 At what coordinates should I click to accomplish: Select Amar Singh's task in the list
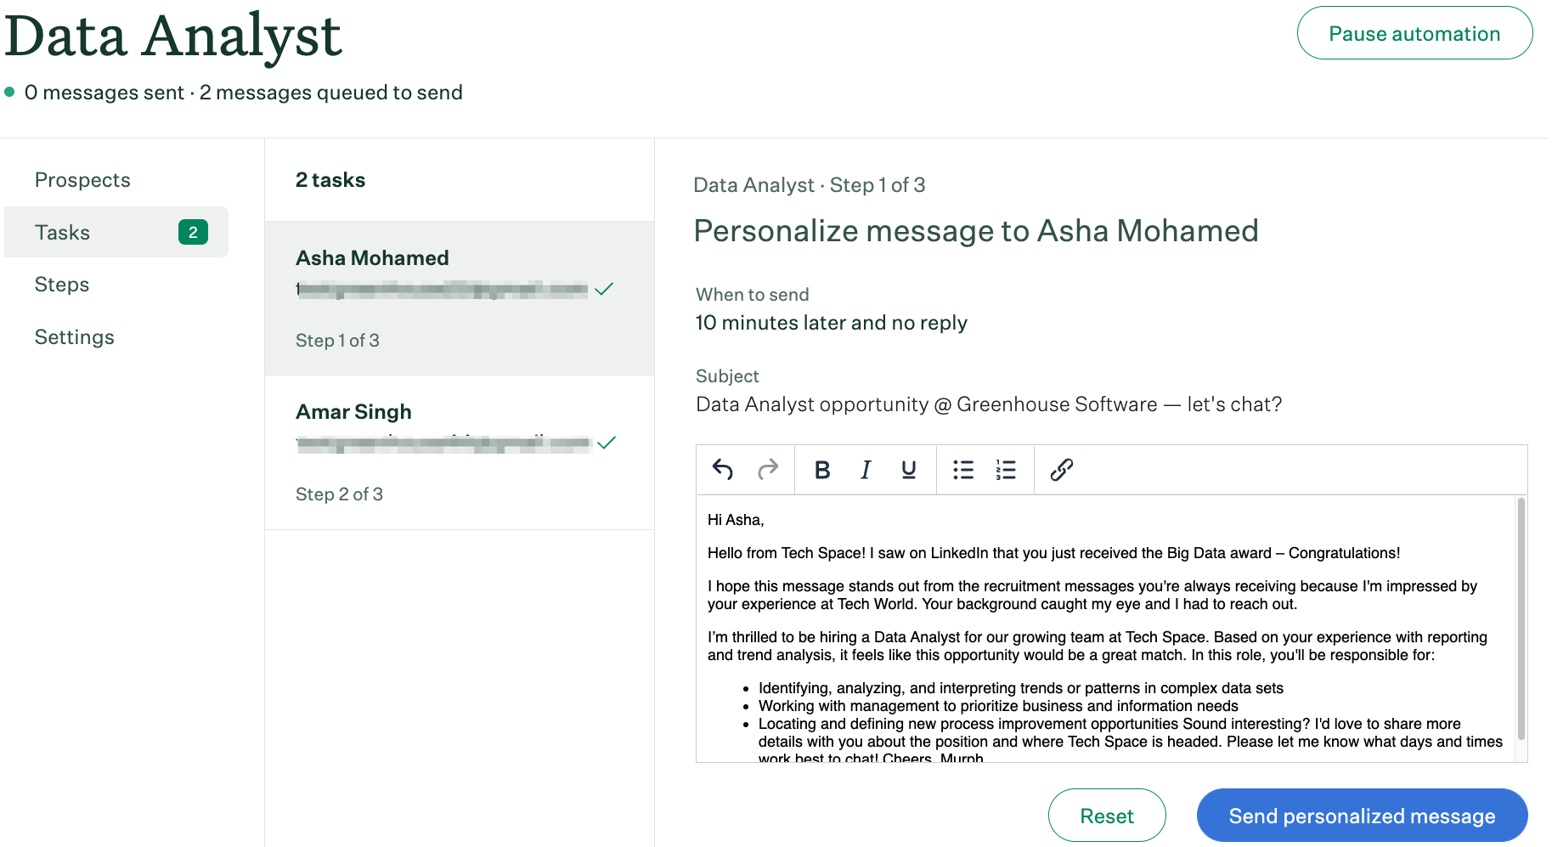click(459, 451)
